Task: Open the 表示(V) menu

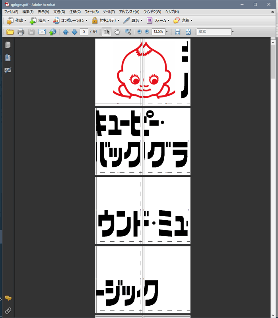Action: coord(43,12)
